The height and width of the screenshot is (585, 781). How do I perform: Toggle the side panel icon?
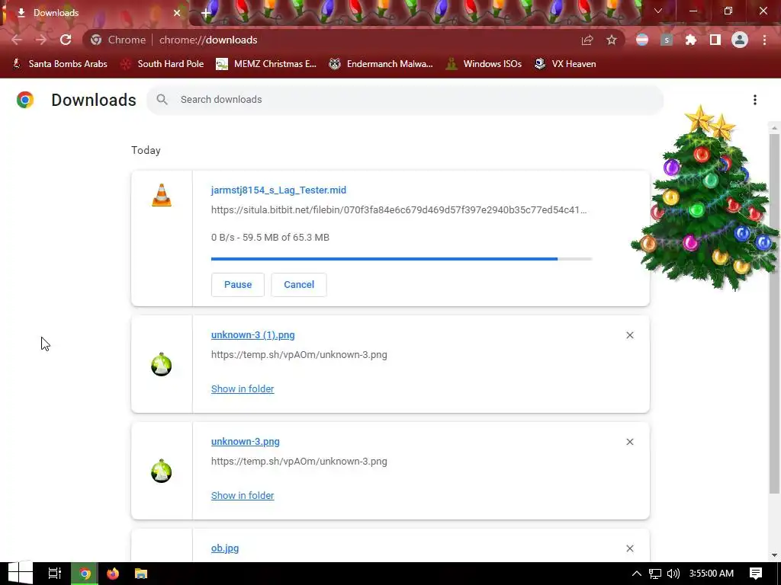715,40
